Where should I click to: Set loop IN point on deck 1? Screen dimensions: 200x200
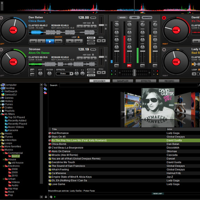tap(70, 42)
